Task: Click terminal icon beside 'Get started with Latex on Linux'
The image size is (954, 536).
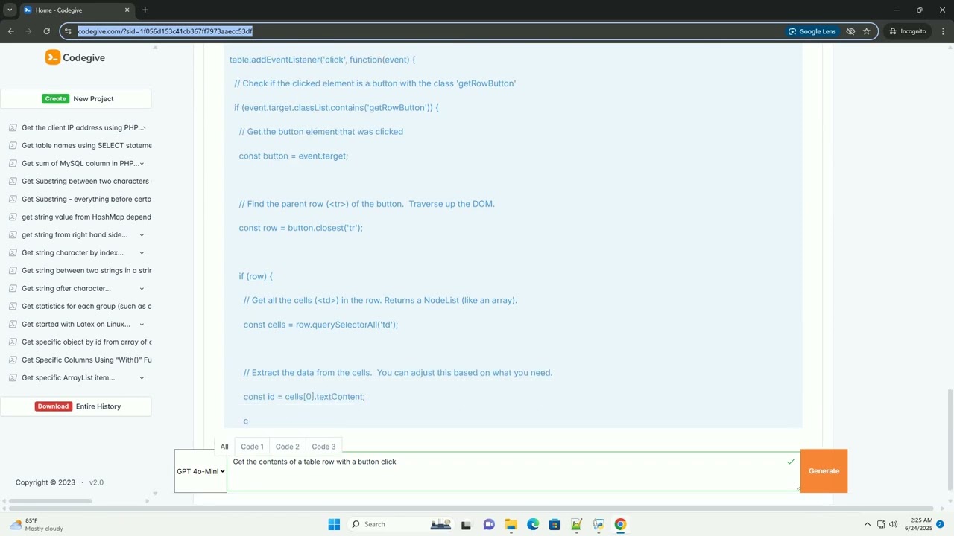Action: tap(13, 324)
